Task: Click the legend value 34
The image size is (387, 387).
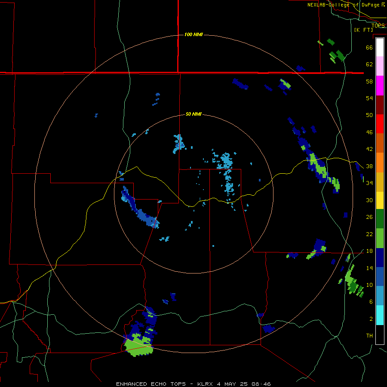Action: pos(369,183)
